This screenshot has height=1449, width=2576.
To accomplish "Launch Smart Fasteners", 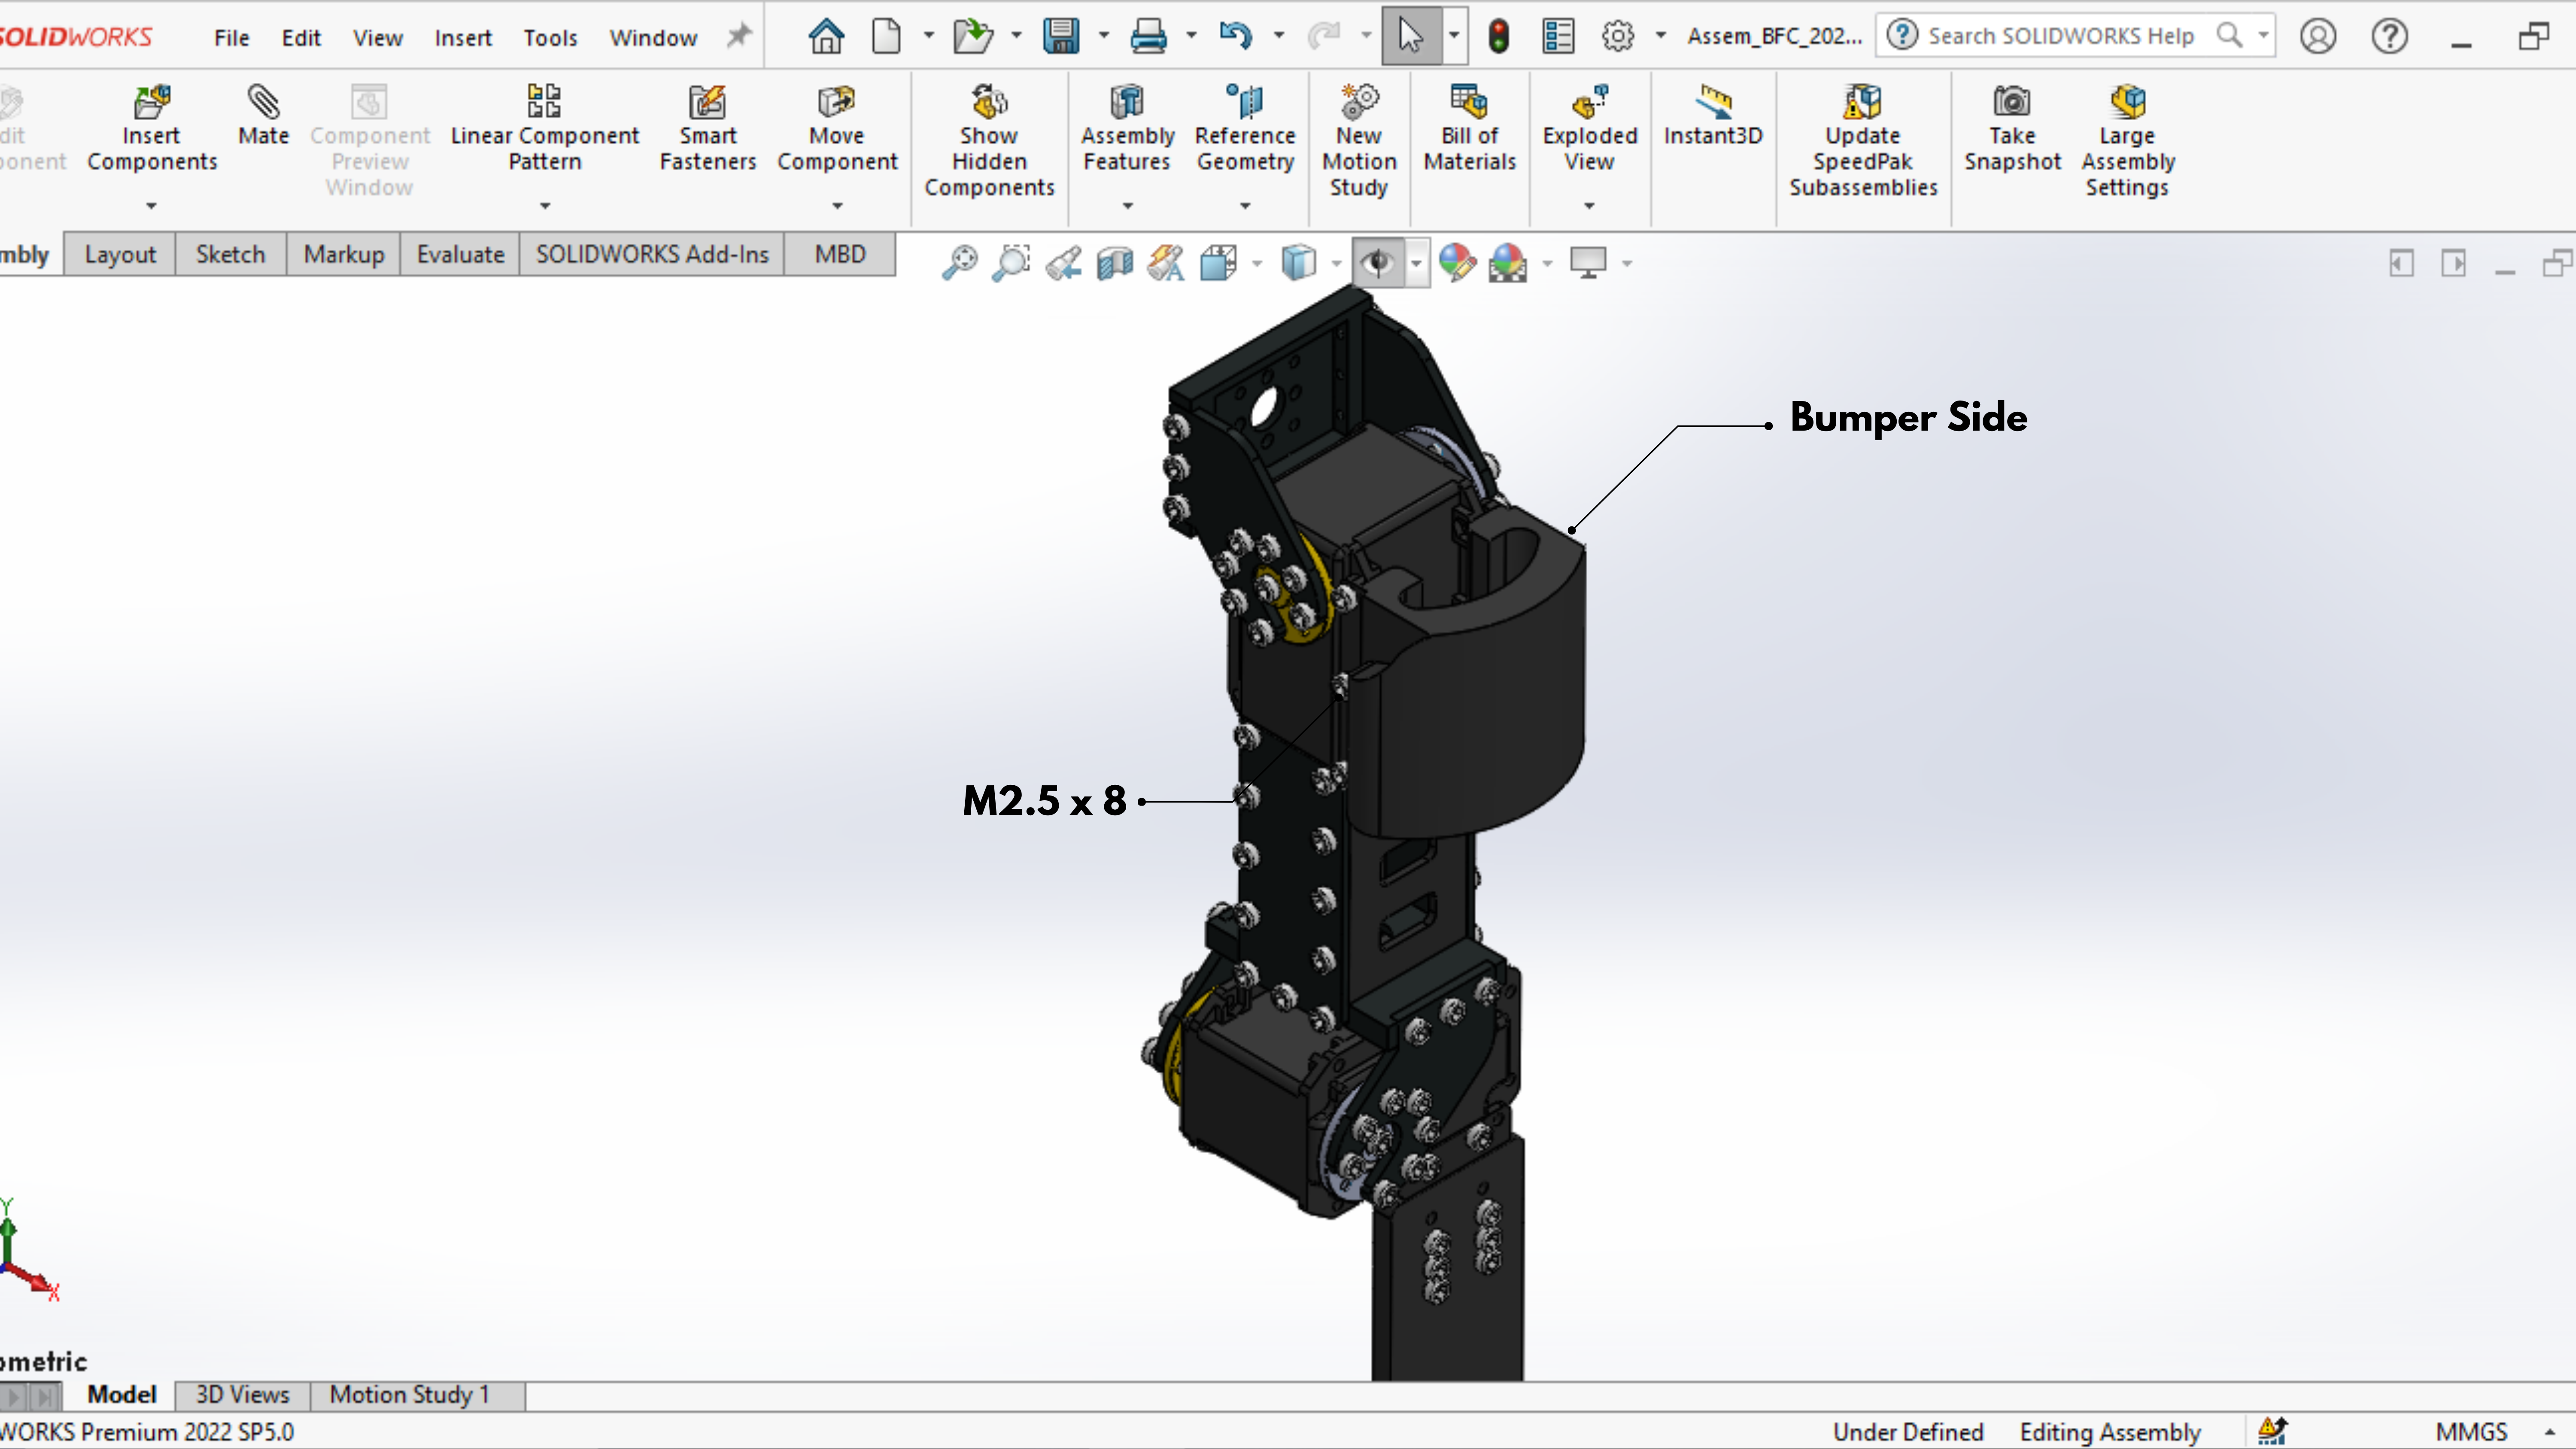I will click(x=707, y=128).
